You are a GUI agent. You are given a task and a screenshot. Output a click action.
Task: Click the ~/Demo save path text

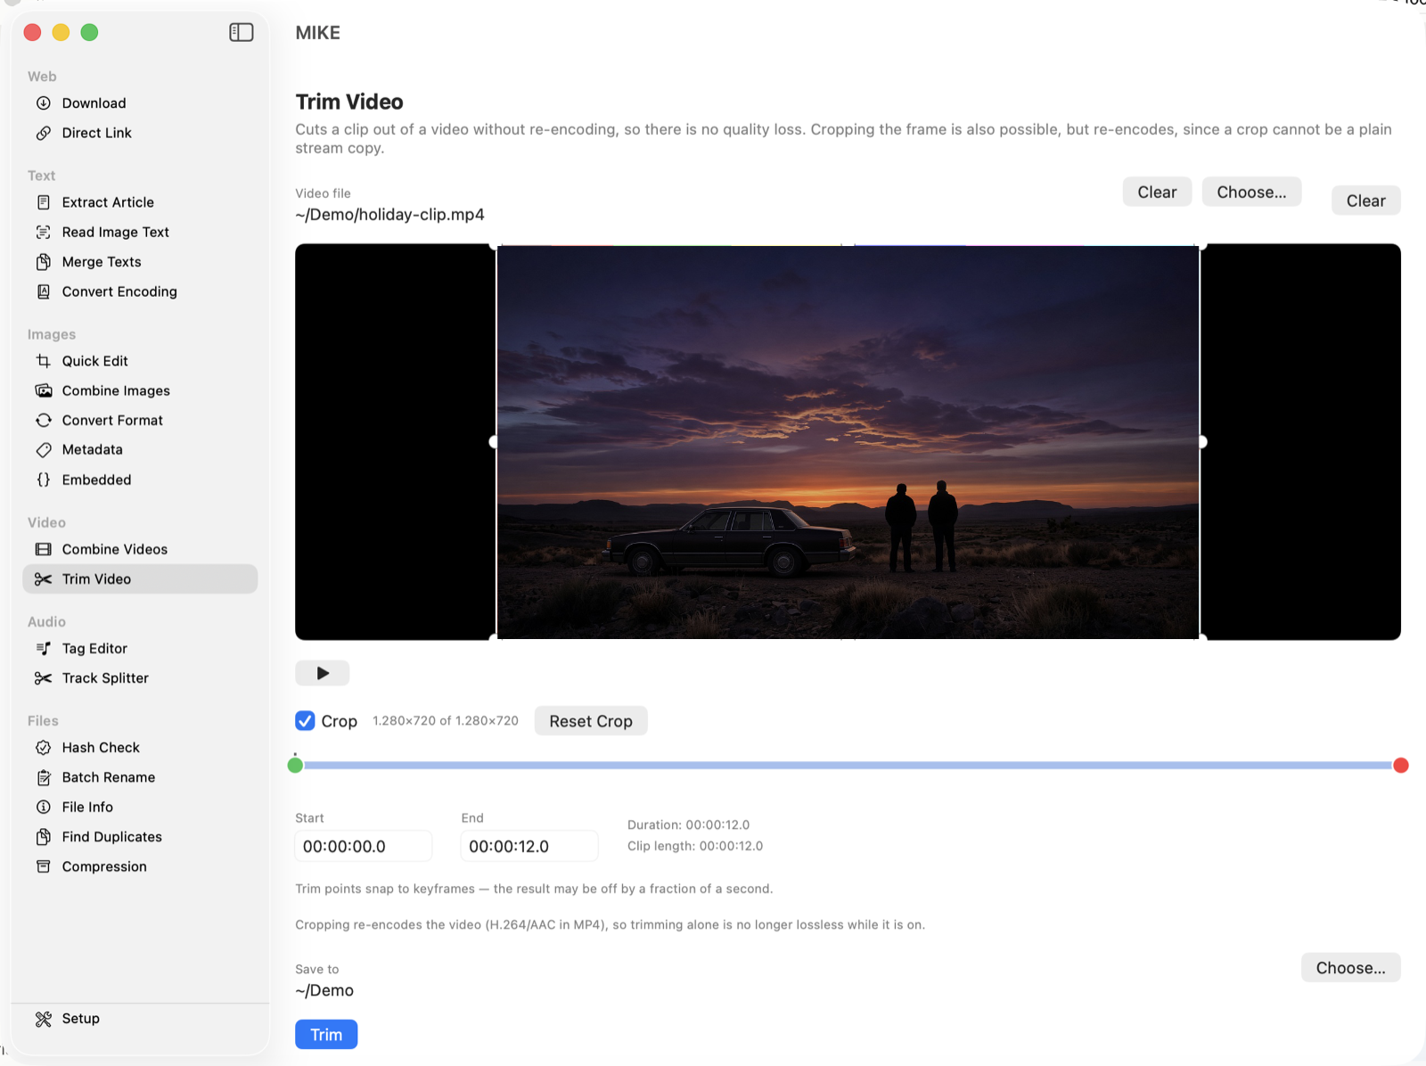tap(324, 990)
